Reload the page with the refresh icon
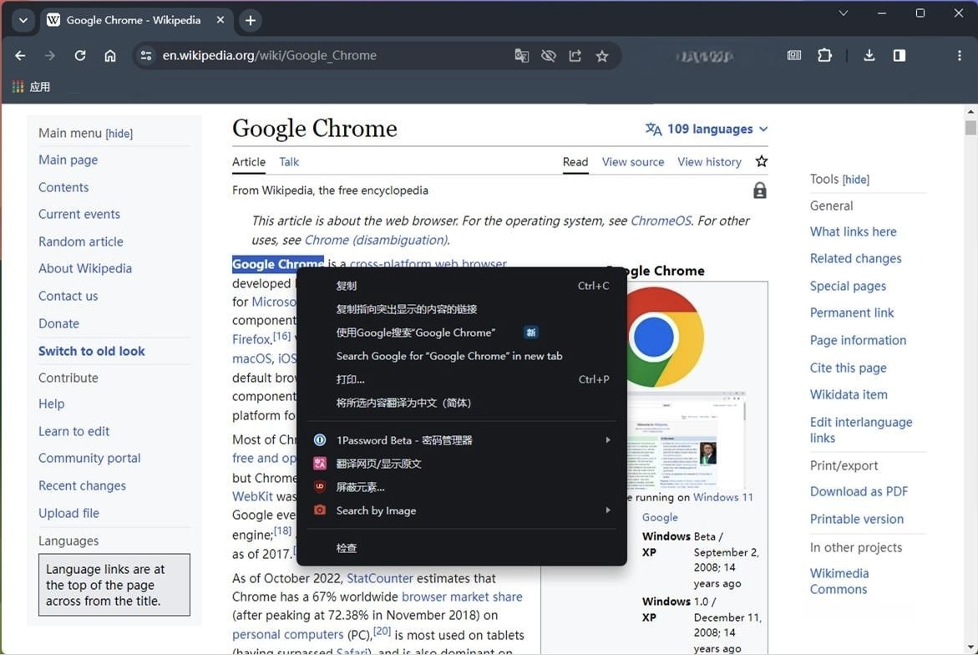The height and width of the screenshot is (655, 978). click(80, 56)
